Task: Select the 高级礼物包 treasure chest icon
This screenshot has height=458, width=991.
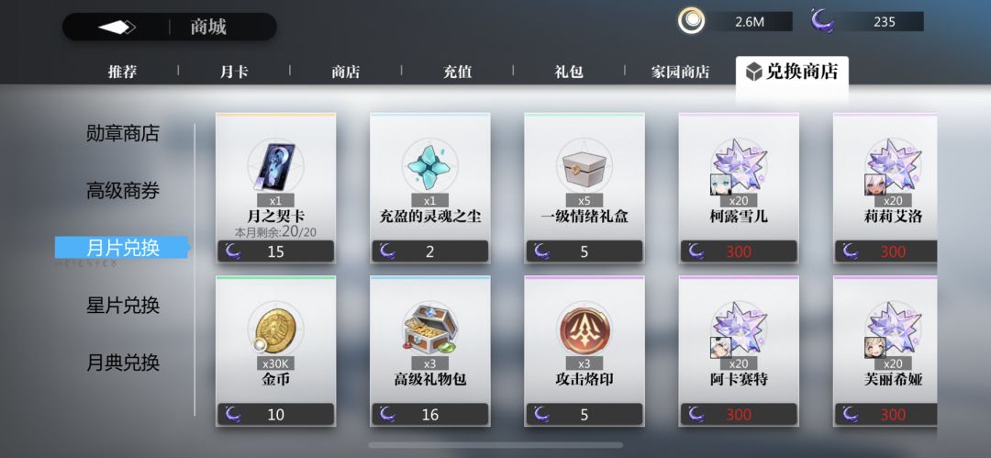Action: click(429, 329)
